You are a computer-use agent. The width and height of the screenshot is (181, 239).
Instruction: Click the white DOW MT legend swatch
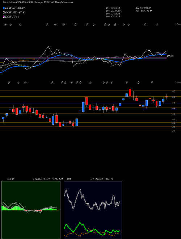pos(4,13)
